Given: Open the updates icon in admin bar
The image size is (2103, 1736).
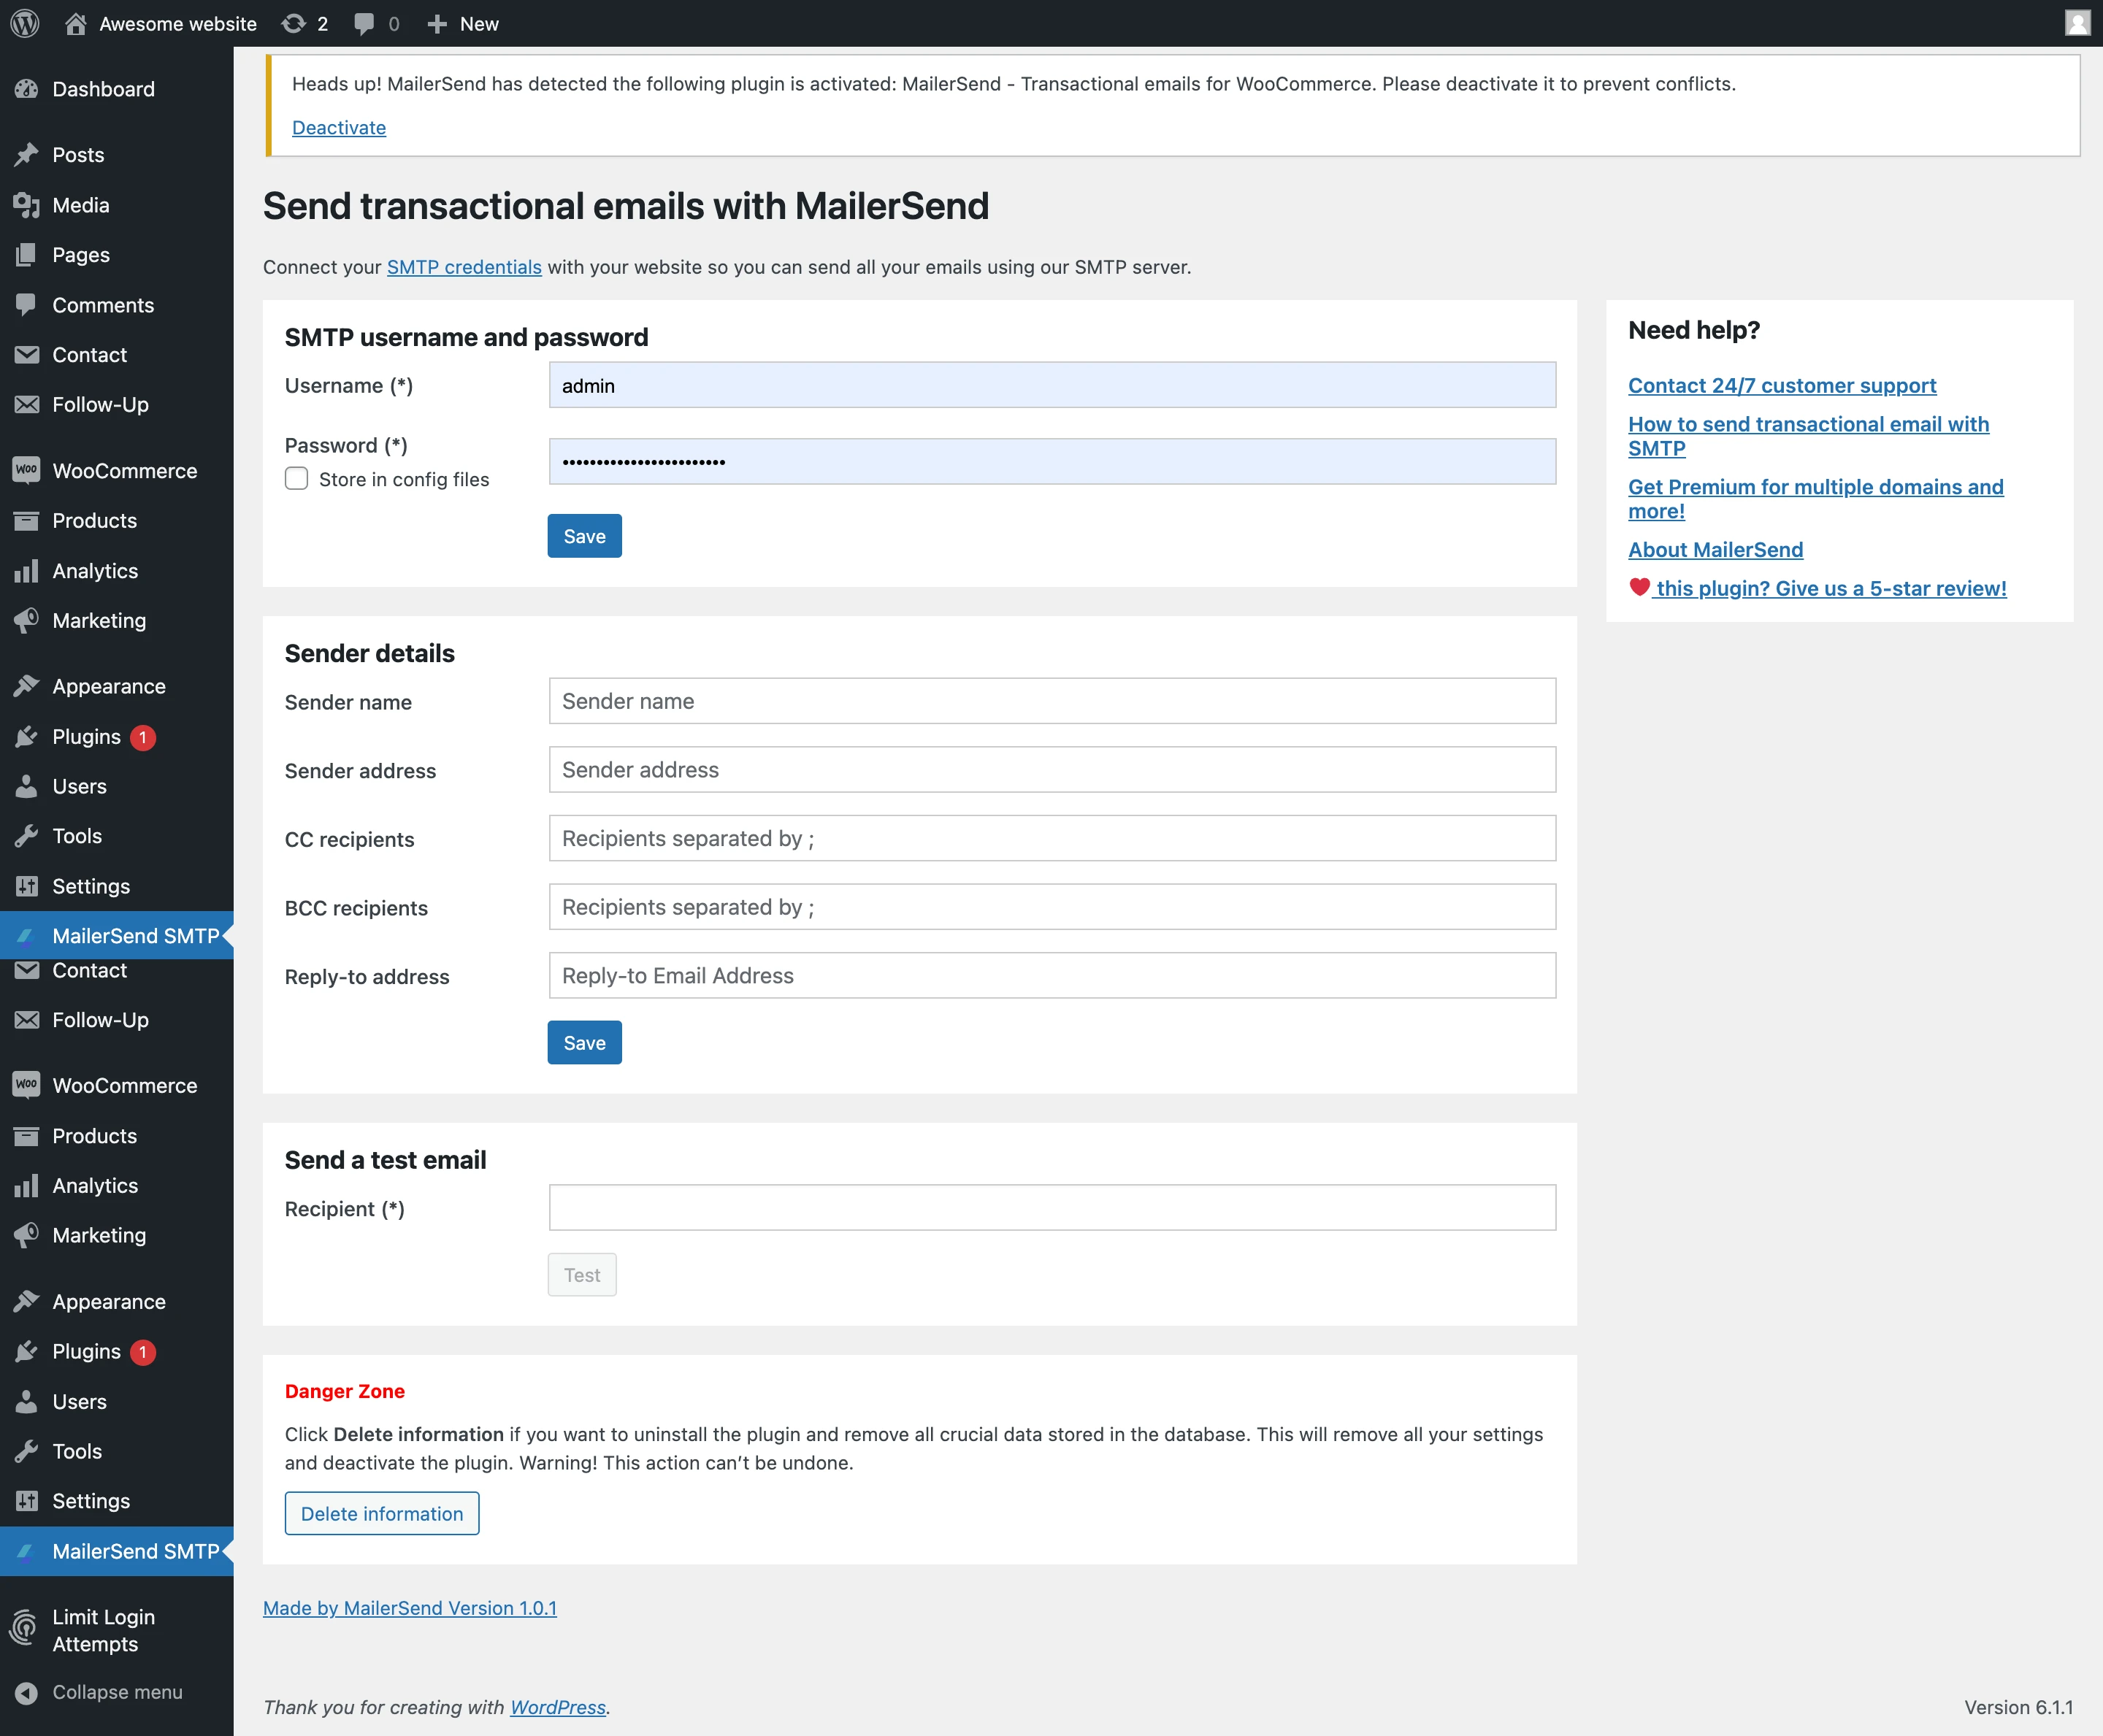Looking at the screenshot, I should point(294,23).
